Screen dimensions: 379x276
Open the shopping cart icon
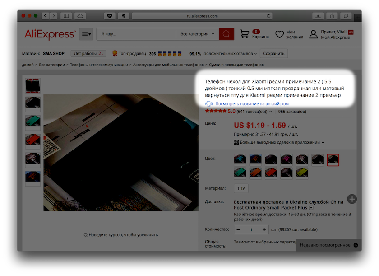pyautogui.click(x=245, y=34)
